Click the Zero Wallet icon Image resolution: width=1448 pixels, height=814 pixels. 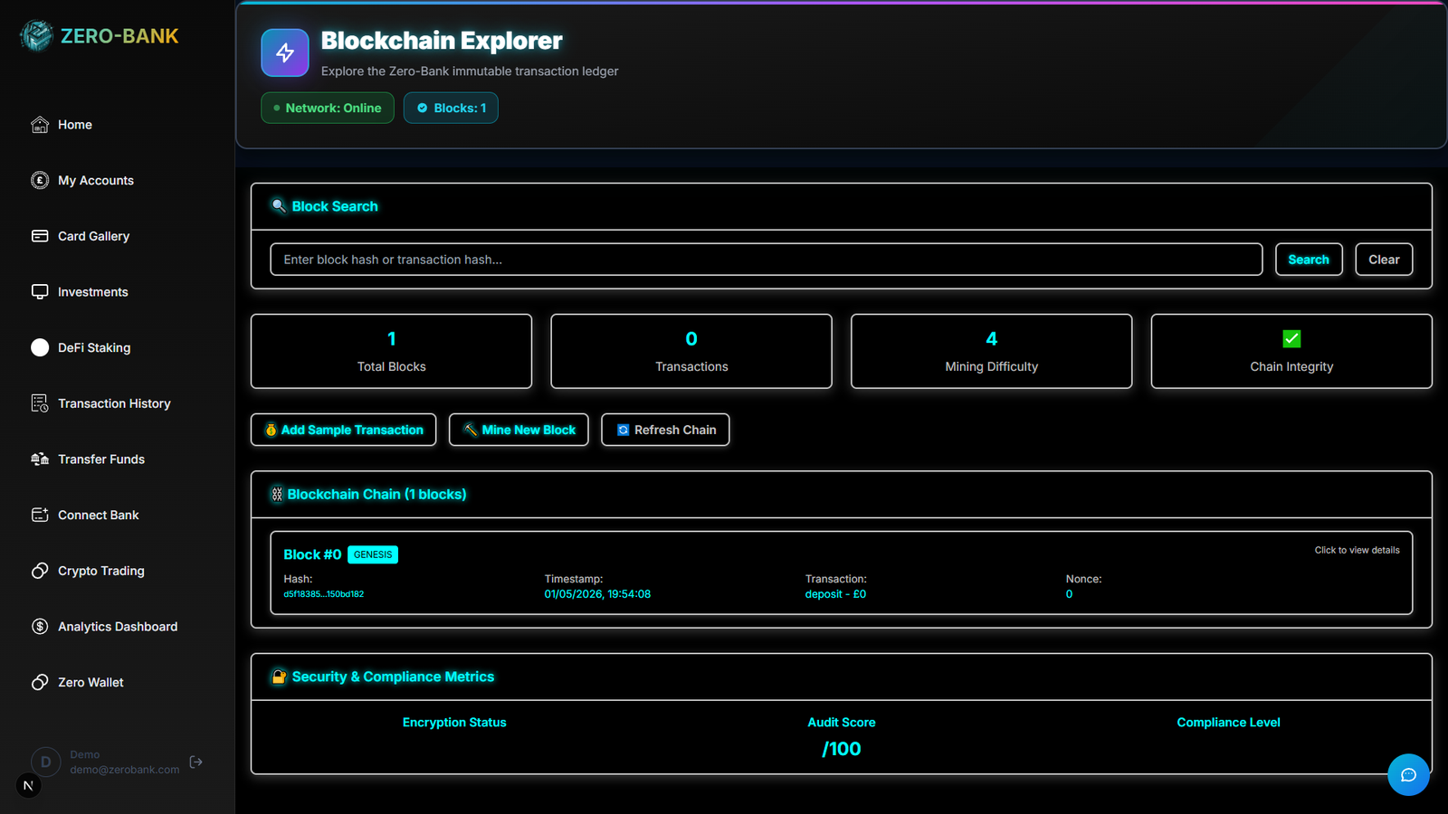[40, 682]
